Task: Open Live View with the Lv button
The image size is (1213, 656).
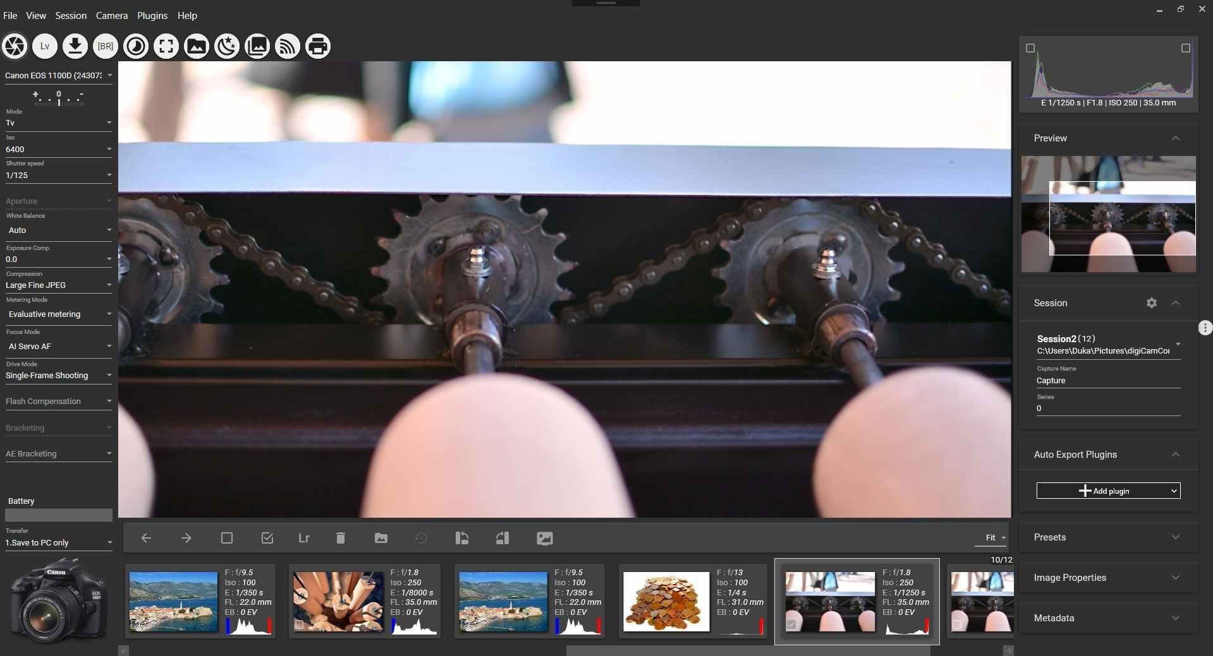Action: pyautogui.click(x=45, y=46)
